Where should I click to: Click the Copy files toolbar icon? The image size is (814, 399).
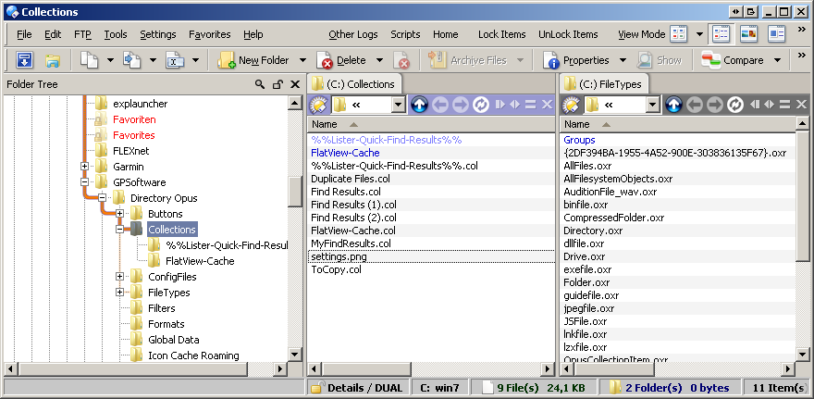(x=89, y=60)
